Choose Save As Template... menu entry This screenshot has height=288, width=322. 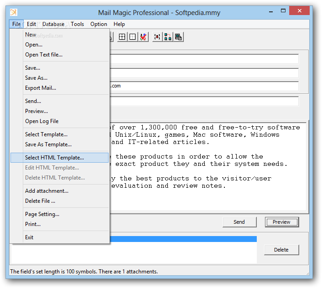60,144
